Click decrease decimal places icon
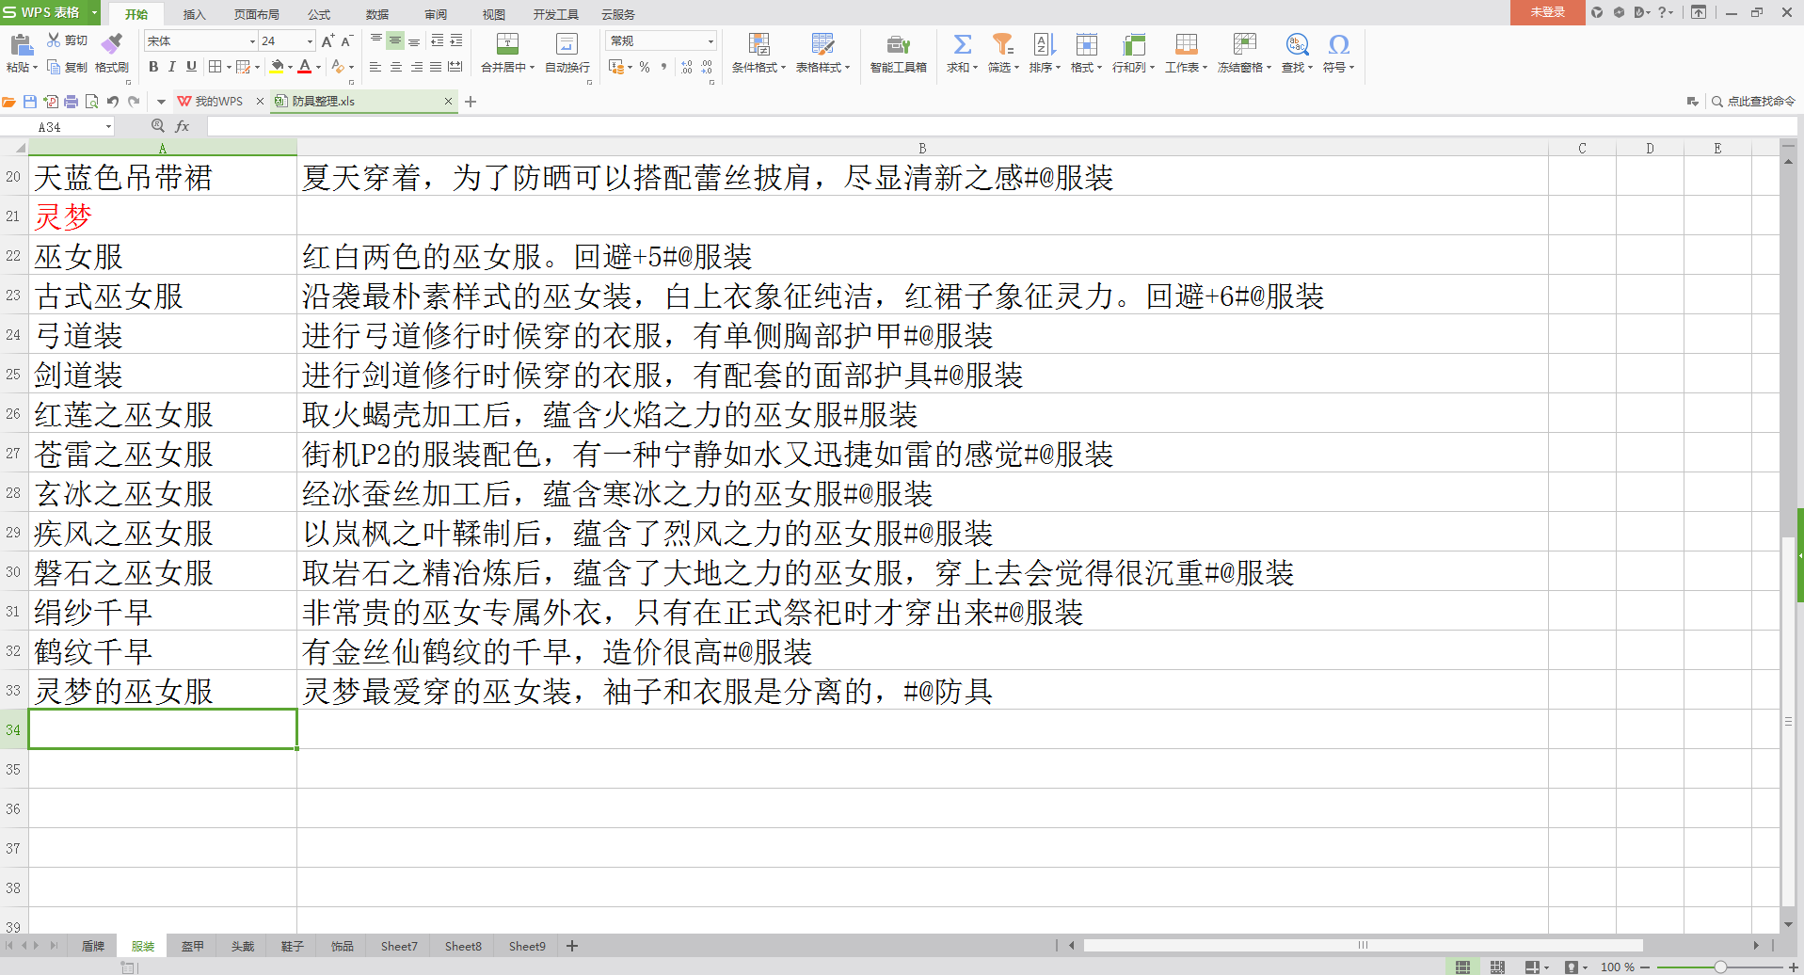The width and height of the screenshot is (1804, 975). (707, 67)
